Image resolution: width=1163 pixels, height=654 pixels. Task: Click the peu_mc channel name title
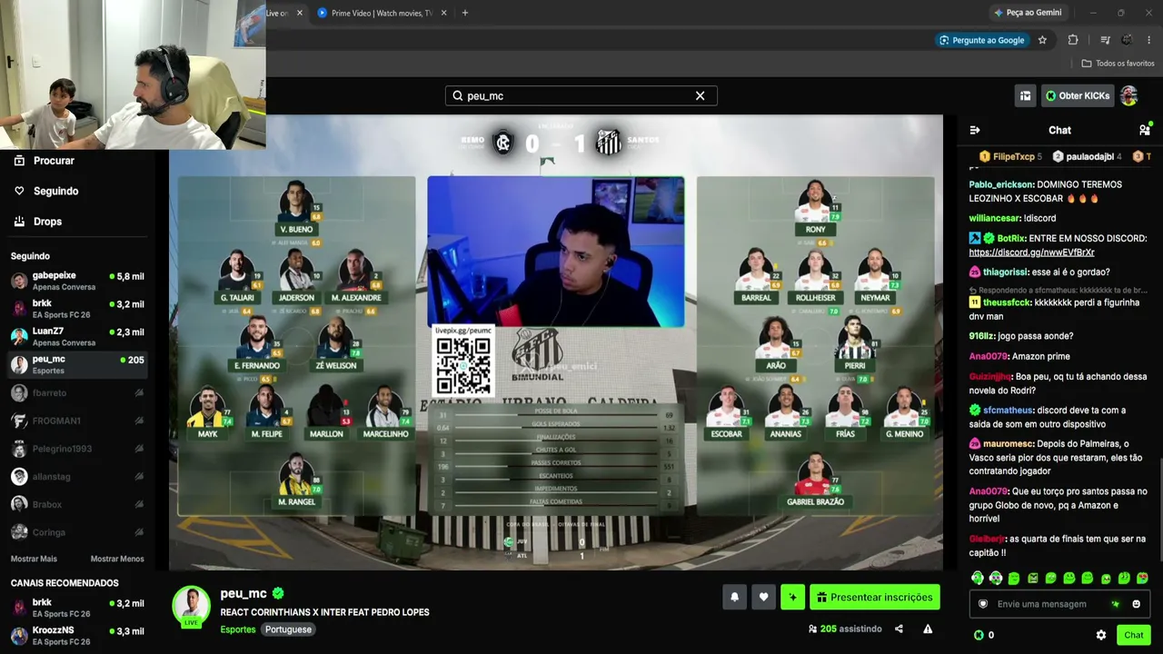pyautogui.click(x=244, y=593)
